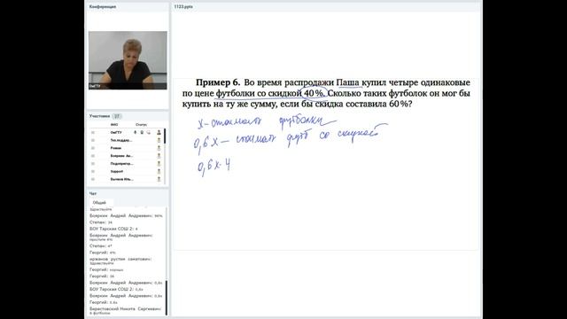Click the small left icon beside Подопригор...
Image resolution: width=567 pixels, height=319 pixels.
(93, 163)
